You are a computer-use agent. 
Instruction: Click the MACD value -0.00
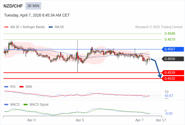pyautogui.click(x=168, y=113)
